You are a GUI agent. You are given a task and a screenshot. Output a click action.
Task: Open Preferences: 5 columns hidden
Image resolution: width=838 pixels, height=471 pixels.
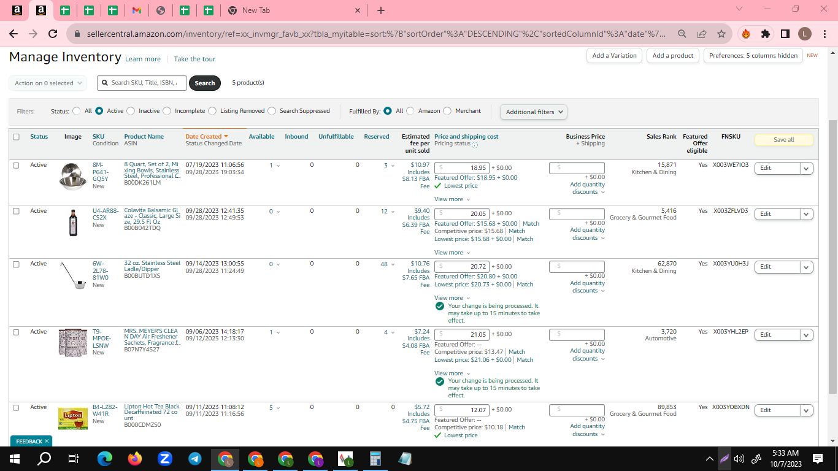(x=753, y=55)
